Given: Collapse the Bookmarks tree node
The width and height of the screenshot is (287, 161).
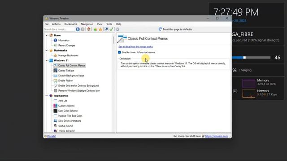Looking at the screenshot, I should point(47,51).
